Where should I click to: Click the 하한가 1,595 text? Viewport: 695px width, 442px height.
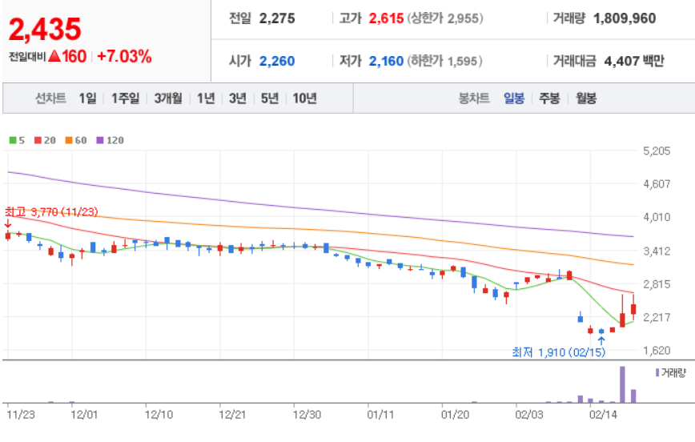[x=445, y=61]
